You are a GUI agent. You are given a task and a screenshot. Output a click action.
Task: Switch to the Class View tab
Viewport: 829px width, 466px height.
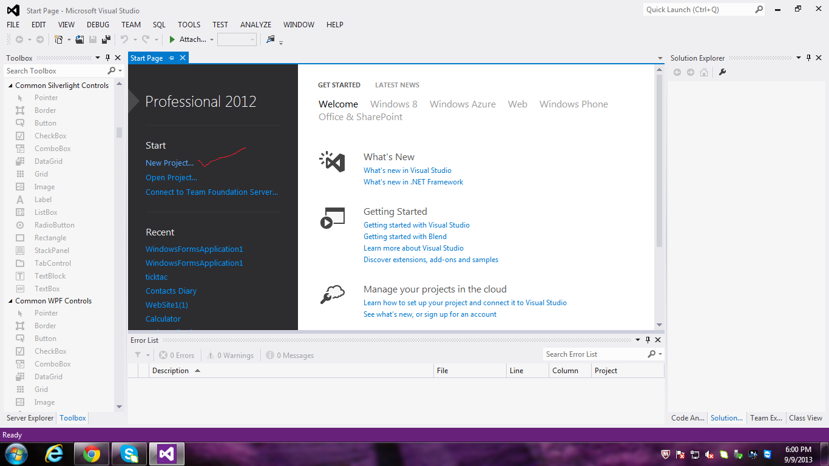(805, 418)
